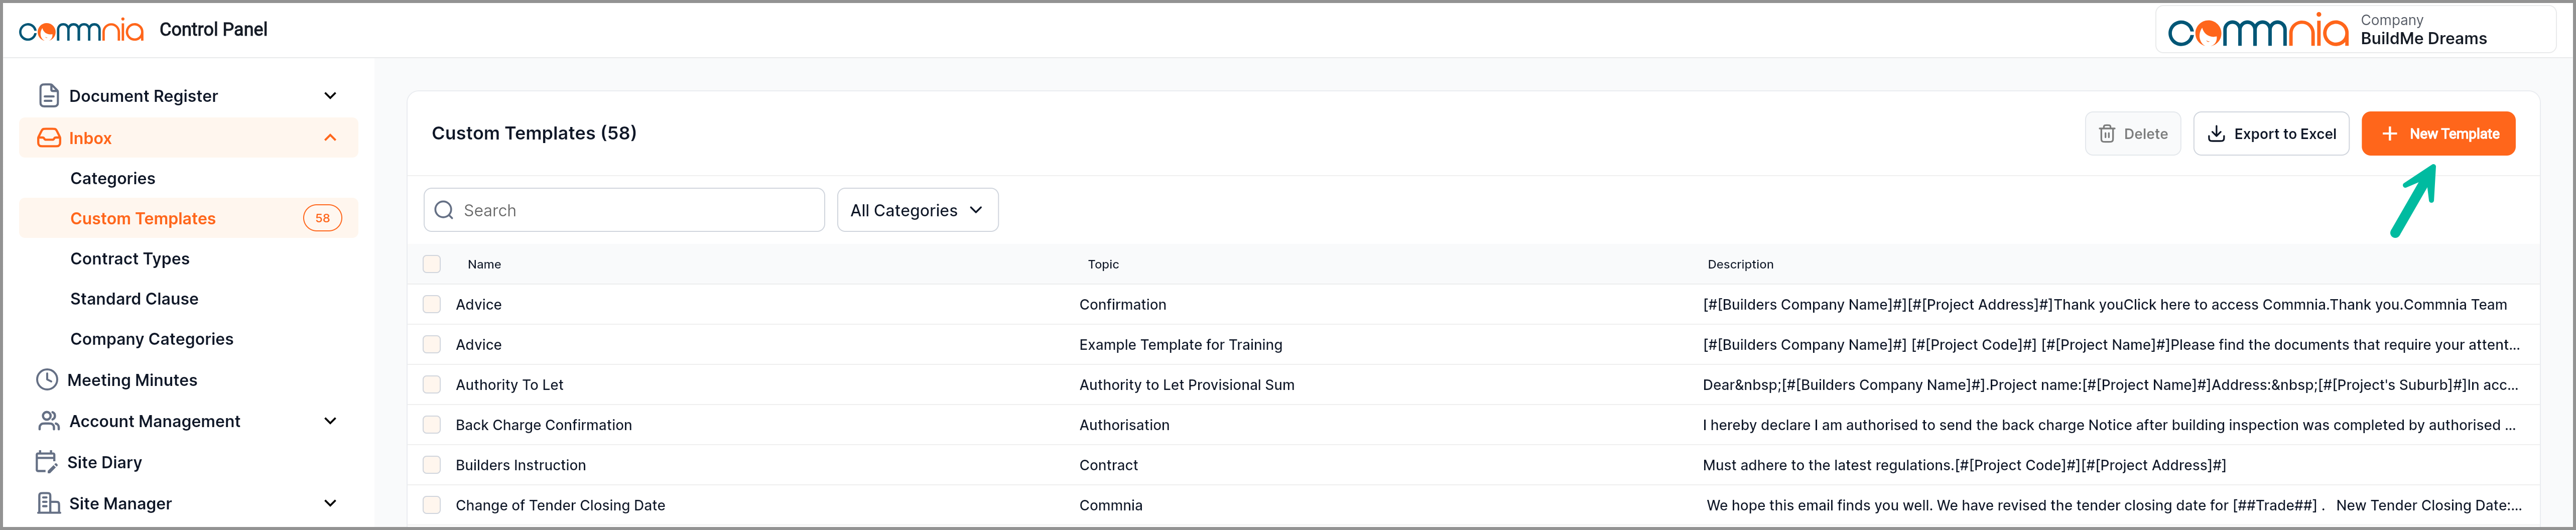Image resolution: width=2576 pixels, height=530 pixels.
Task: Select the Builders Instruction row checkbox
Action: click(432, 465)
